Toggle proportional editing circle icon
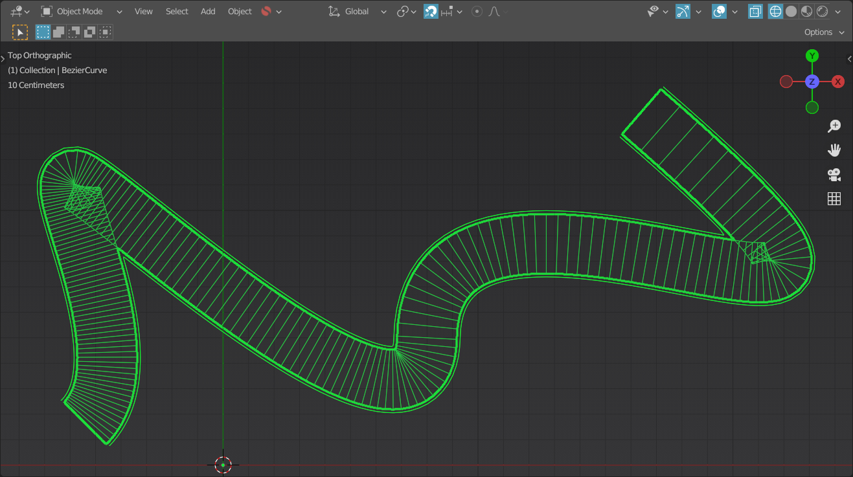The image size is (853, 477). tap(477, 12)
